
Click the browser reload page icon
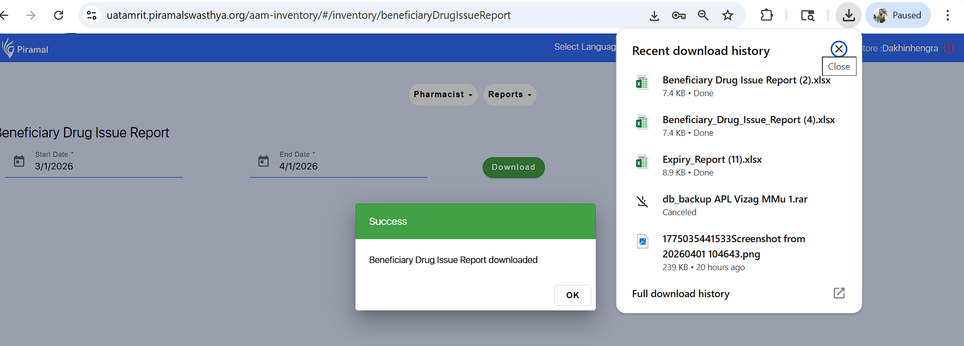59,15
